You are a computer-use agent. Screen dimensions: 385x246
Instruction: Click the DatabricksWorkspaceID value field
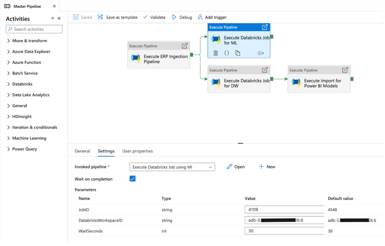284,220
